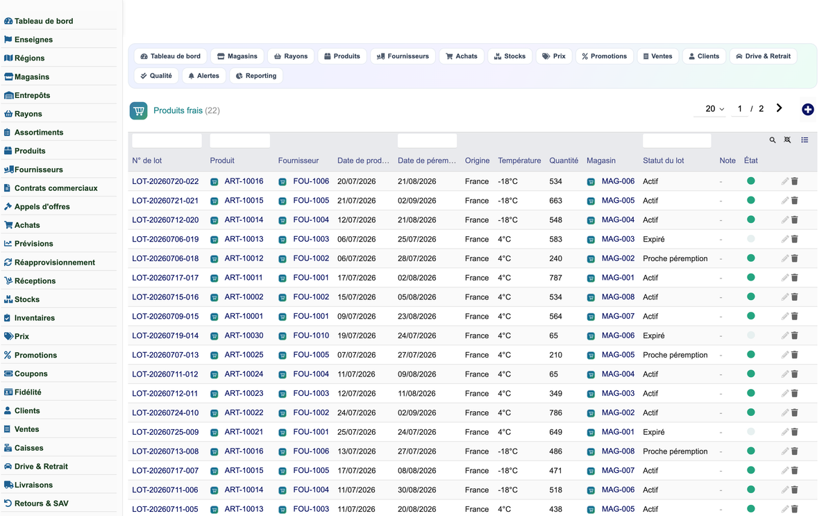
Task: Delete lot LOT-20260725-009
Action: pos(795,432)
